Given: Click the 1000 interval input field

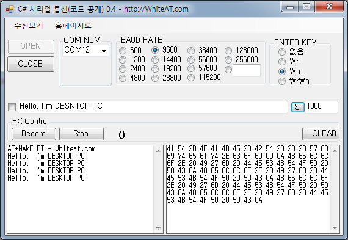Looking at the screenshot, I should pyautogui.click(x=321, y=107).
